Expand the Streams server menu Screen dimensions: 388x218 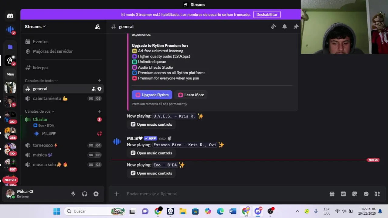click(x=35, y=27)
